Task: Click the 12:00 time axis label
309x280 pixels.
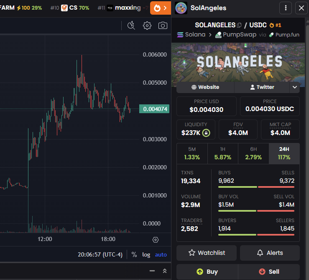Action: click(45, 239)
